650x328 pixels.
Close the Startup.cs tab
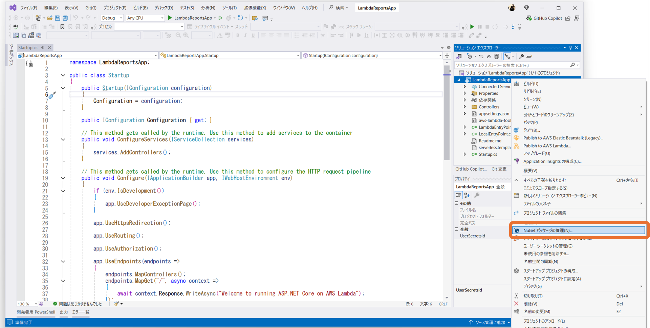click(x=49, y=48)
